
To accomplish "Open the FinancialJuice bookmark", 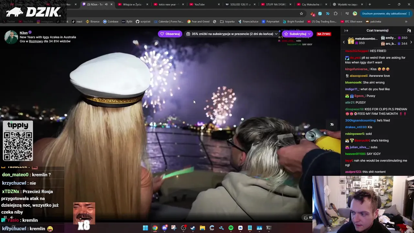I will point(248,22).
